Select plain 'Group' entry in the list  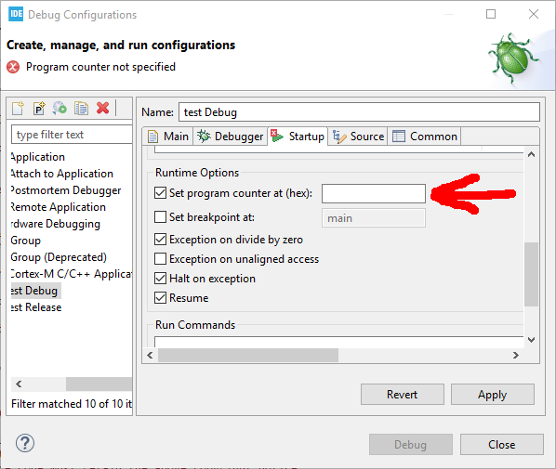coord(25,241)
